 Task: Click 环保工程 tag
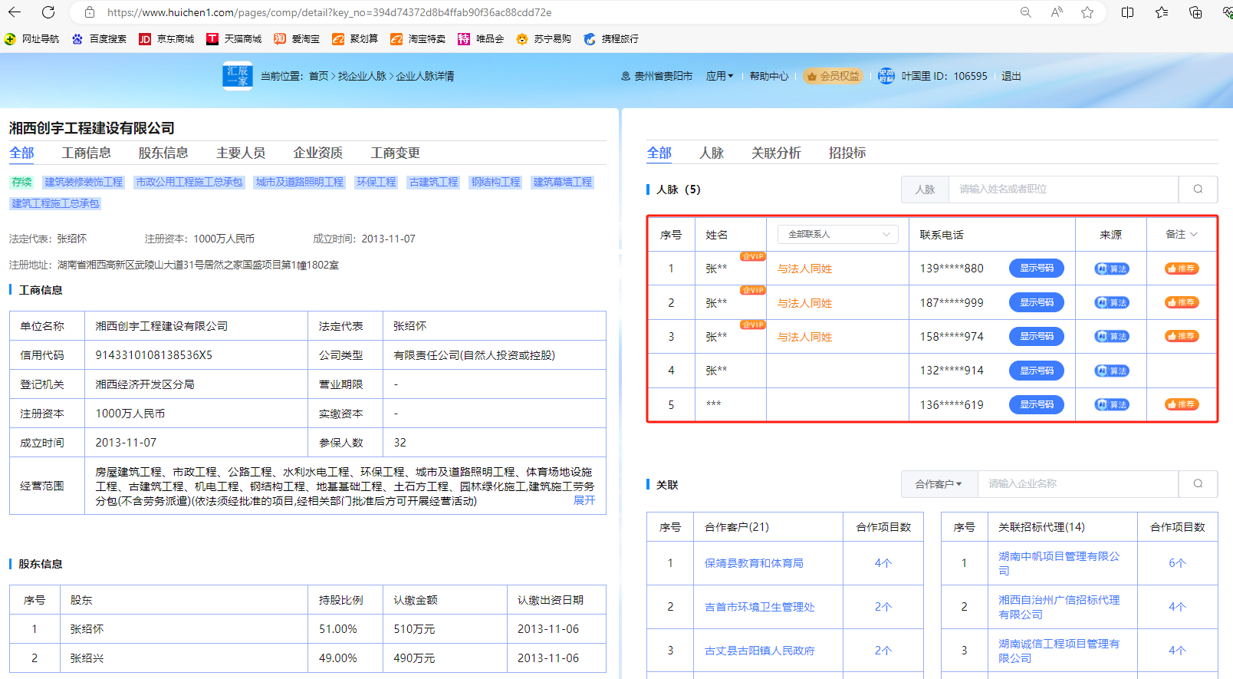point(376,182)
